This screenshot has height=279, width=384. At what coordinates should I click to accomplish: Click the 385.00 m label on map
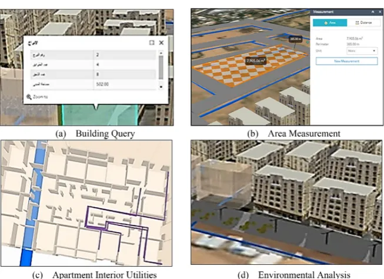pos(295,39)
